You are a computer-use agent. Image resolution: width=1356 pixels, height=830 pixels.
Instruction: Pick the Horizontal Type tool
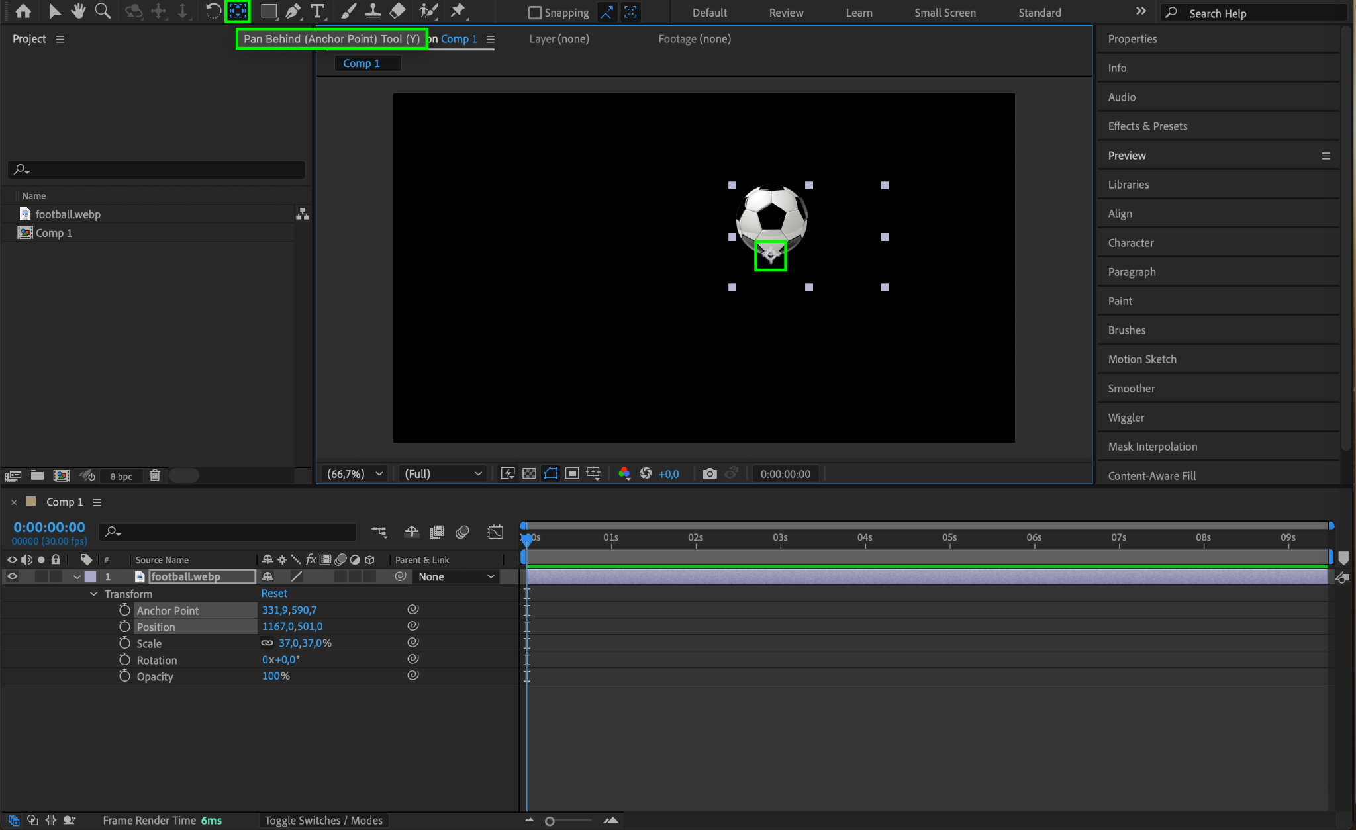(318, 11)
